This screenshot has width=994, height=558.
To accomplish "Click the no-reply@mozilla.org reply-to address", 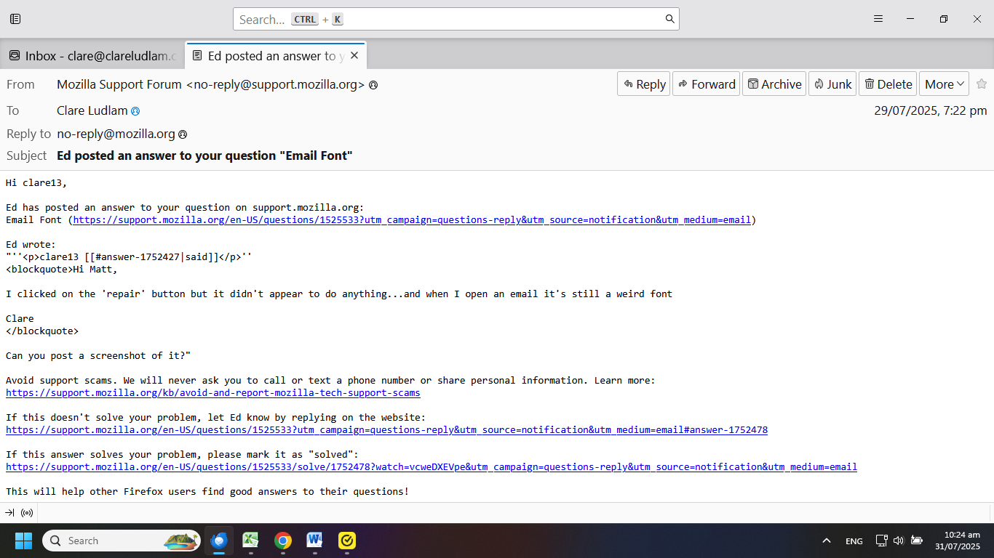I will coord(116,134).
